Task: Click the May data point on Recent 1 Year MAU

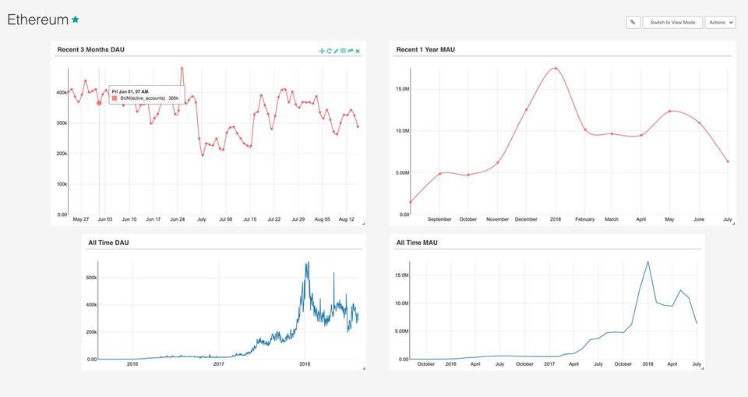Action: coord(669,112)
